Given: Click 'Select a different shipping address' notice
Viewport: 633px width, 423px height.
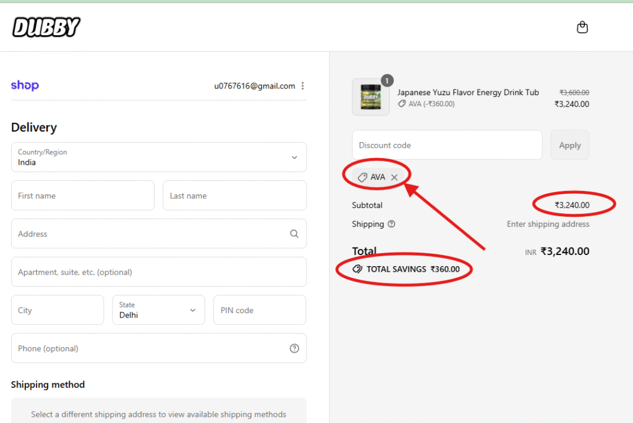Looking at the screenshot, I should [159, 414].
